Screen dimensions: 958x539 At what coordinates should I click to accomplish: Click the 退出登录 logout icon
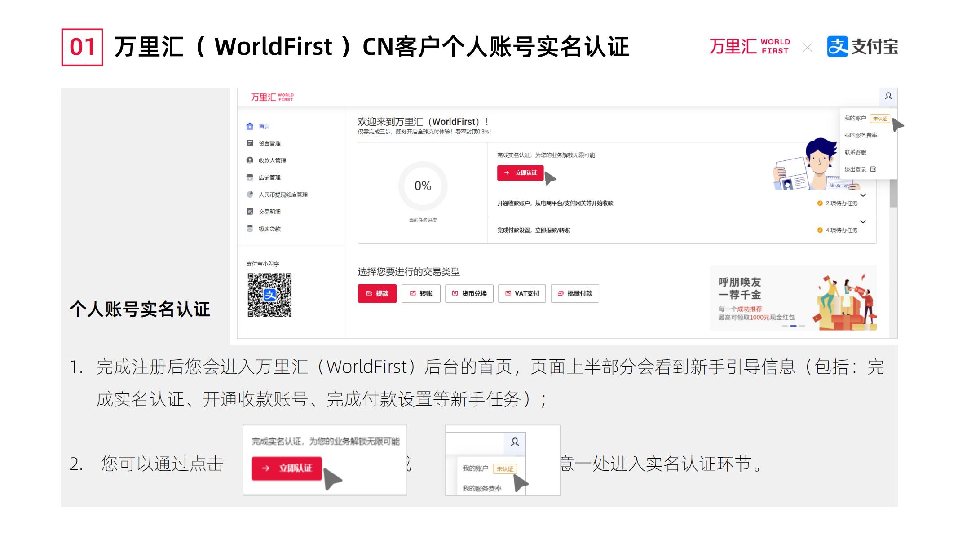coord(873,169)
